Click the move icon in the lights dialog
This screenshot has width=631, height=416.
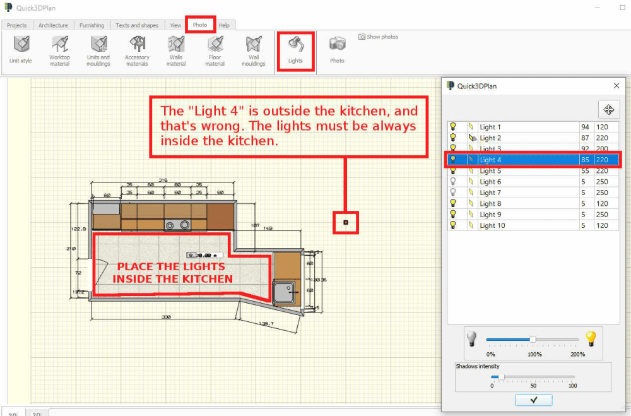coord(608,110)
